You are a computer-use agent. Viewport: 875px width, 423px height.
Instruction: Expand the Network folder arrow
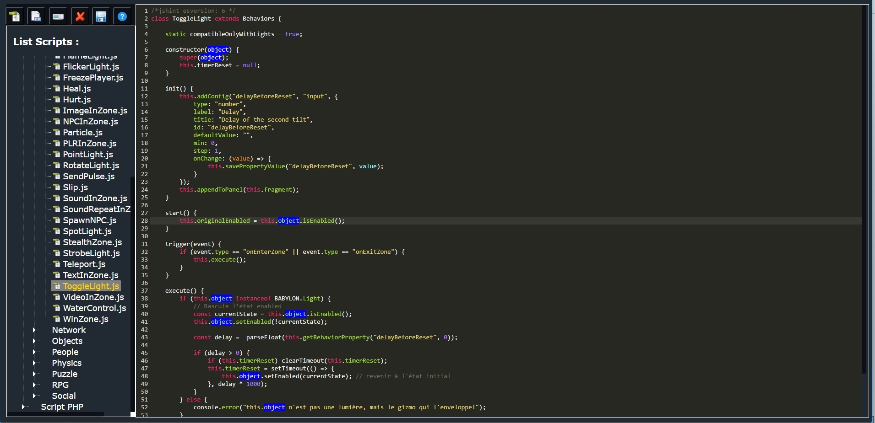(x=35, y=330)
